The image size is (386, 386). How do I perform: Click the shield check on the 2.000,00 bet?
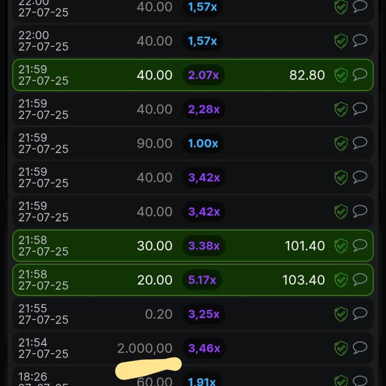tap(341, 348)
